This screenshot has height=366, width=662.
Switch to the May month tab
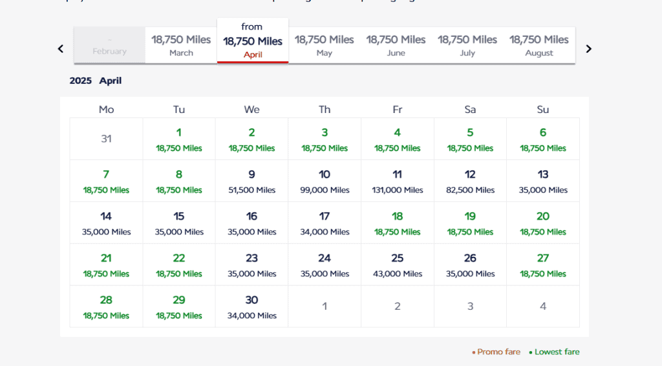pyautogui.click(x=324, y=45)
